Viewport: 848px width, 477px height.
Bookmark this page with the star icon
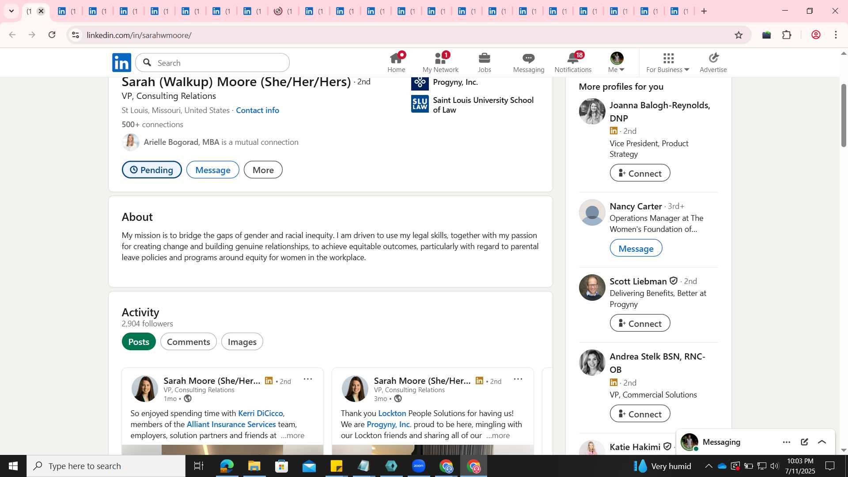[x=738, y=35]
